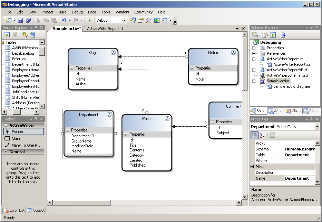Click the Copy toolbar icon
This screenshot has height=222, width=322.
click(46, 20)
